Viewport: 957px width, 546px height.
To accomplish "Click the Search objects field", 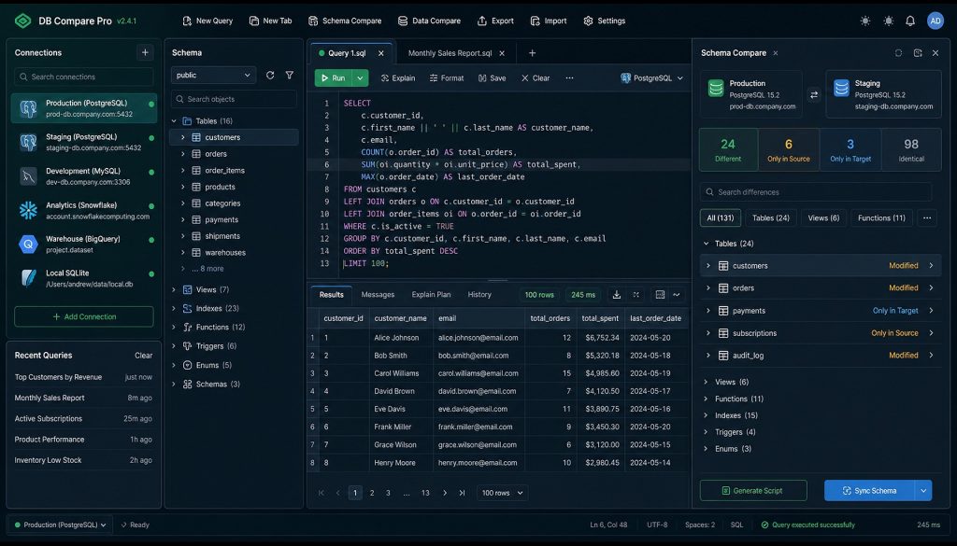I will (234, 99).
